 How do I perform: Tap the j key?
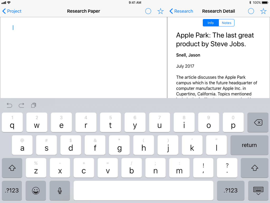point(168,145)
